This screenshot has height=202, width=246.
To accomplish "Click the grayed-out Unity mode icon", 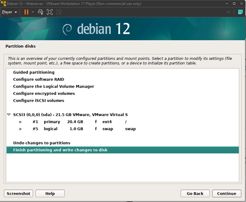I will (59, 12).
